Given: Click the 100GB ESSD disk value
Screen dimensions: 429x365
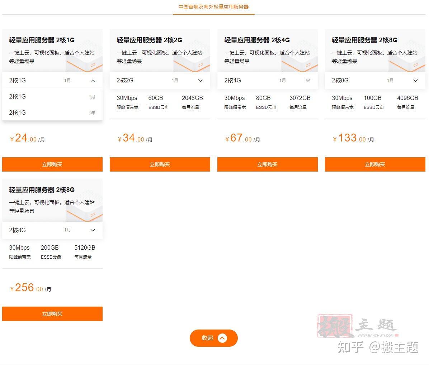Looking at the screenshot, I should point(372,98).
